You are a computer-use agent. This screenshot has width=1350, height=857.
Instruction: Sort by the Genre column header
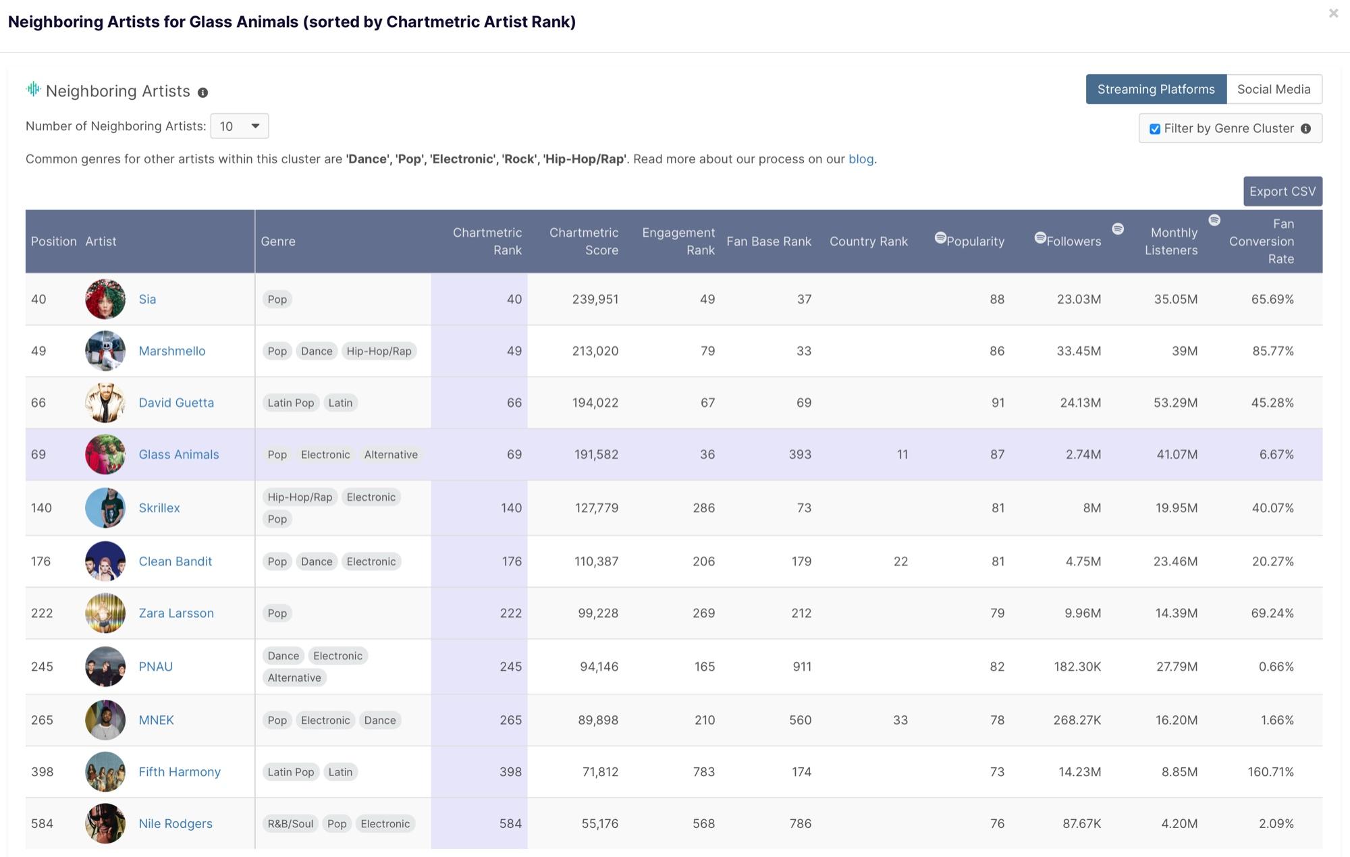pos(278,242)
